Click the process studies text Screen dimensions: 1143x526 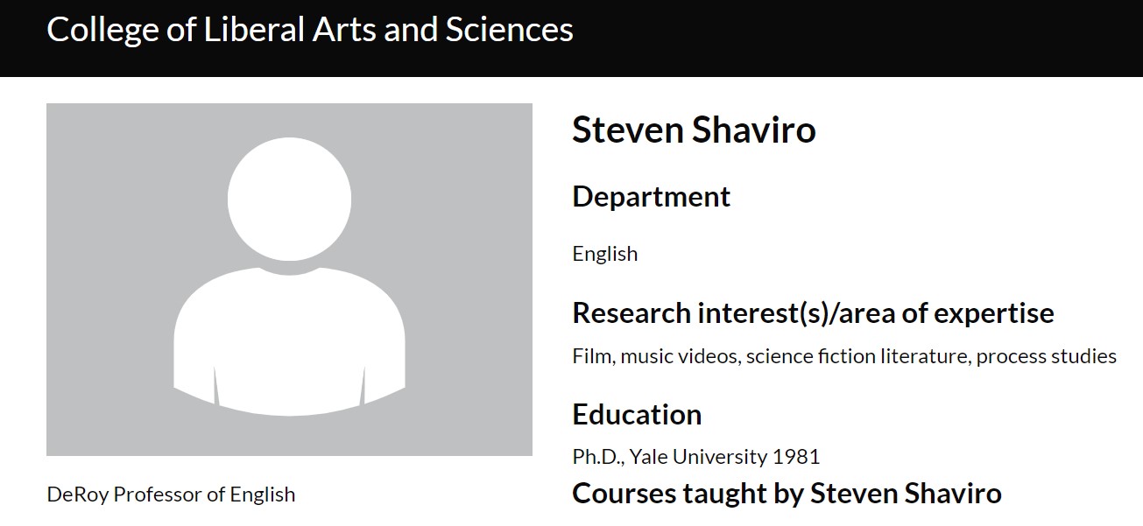tap(1046, 356)
